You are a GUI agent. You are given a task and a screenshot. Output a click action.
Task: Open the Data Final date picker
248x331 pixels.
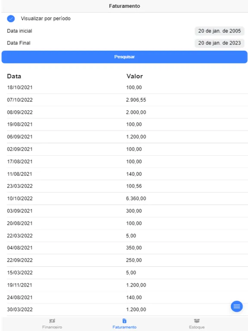click(219, 43)
